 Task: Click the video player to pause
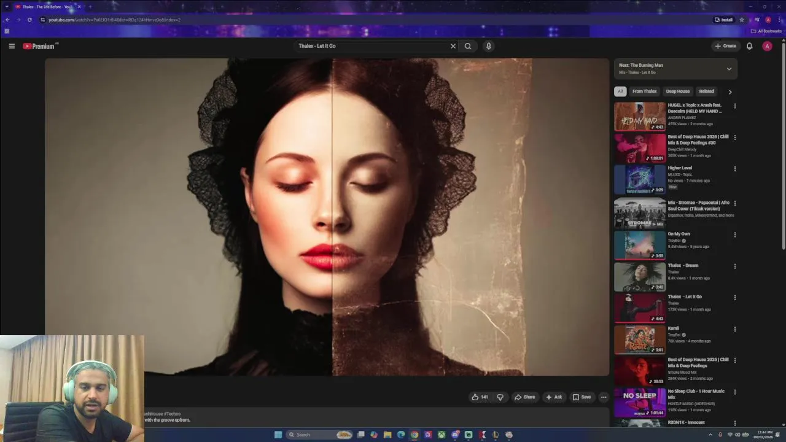(327, 217)
